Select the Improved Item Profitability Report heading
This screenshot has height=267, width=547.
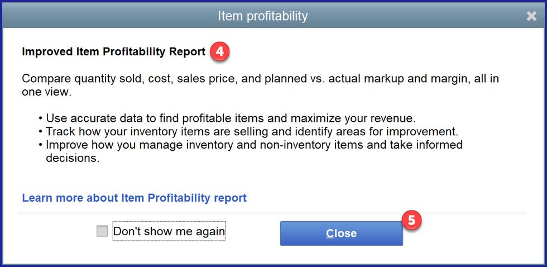(x=113, y=52)
